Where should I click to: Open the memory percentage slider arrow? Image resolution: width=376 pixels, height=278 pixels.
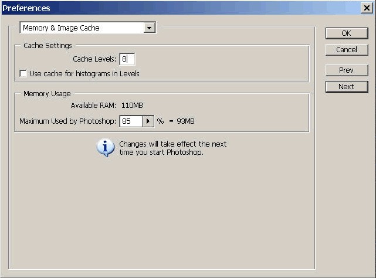[148, 121]
